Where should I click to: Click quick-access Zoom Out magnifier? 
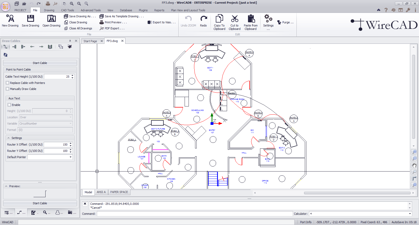click(79, 3)
